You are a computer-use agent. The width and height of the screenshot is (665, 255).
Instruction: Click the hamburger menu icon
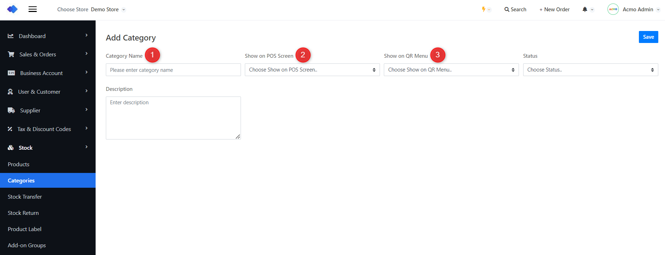click(x=32, y=10)
